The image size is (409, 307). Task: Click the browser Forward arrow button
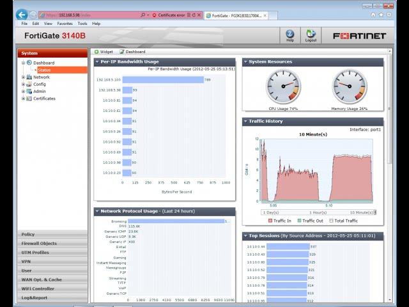[33, 15]
